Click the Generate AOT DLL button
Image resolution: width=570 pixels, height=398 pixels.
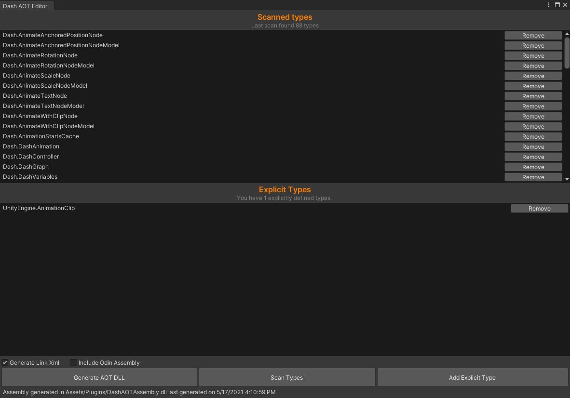pos(99,378)
